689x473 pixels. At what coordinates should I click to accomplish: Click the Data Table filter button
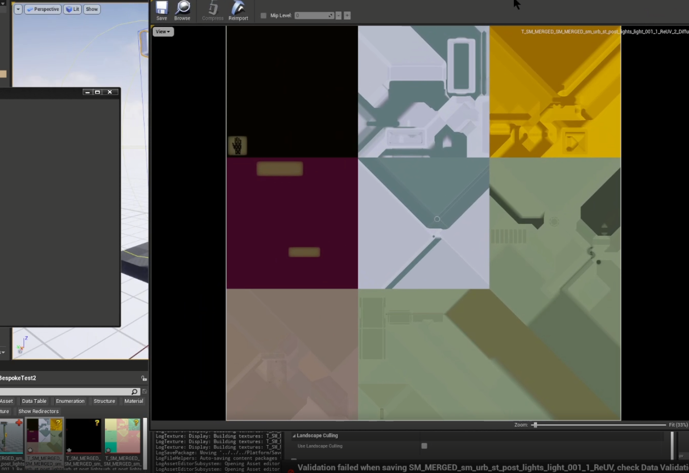[34, 401]
